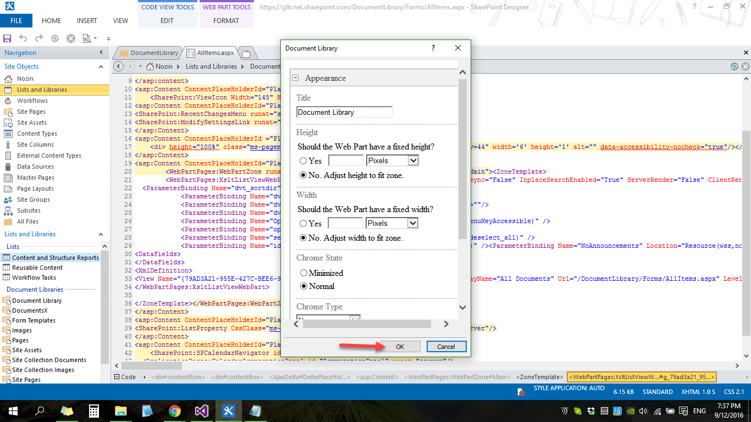The image size is (751, 422).
Task: Open the navigation history dropdown arrow
Action: [141, 66]
